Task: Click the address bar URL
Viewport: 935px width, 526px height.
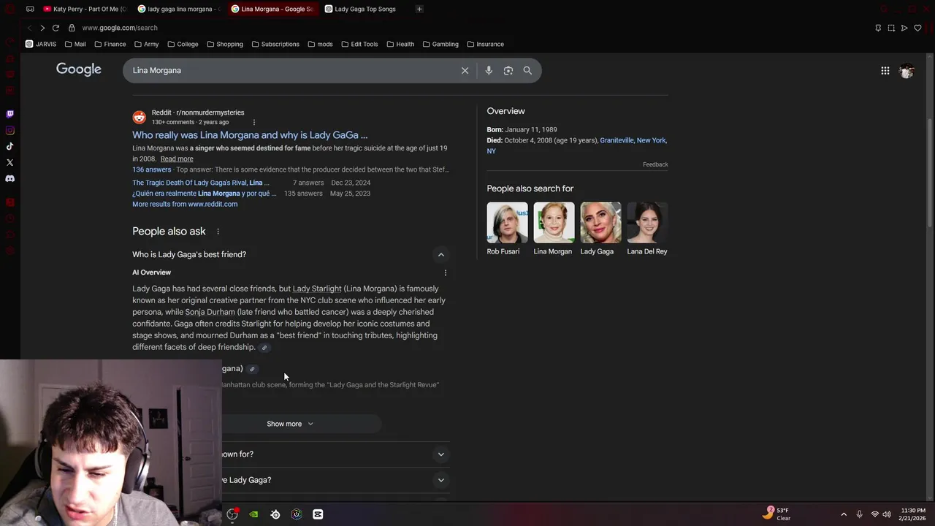Action: pos(120,28)
